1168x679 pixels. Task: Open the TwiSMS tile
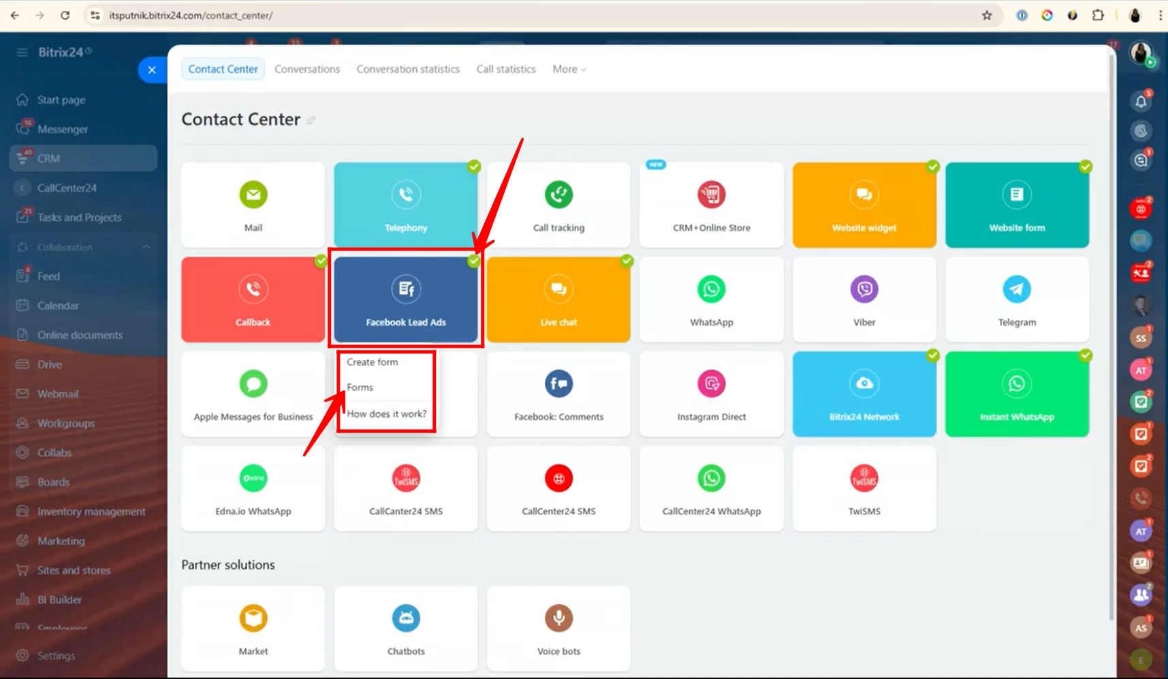click(864, 488)
